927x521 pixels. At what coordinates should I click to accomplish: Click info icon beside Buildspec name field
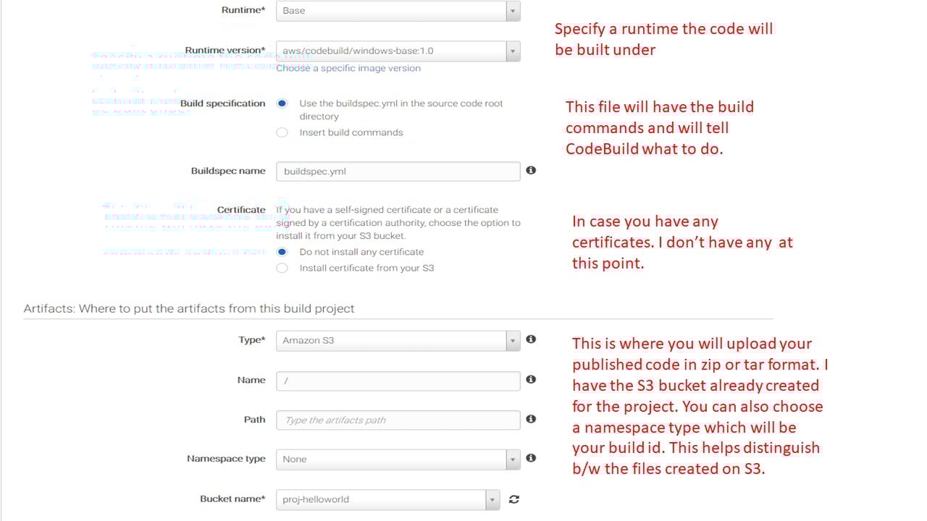pyautogui.click(x=531, y=170)
